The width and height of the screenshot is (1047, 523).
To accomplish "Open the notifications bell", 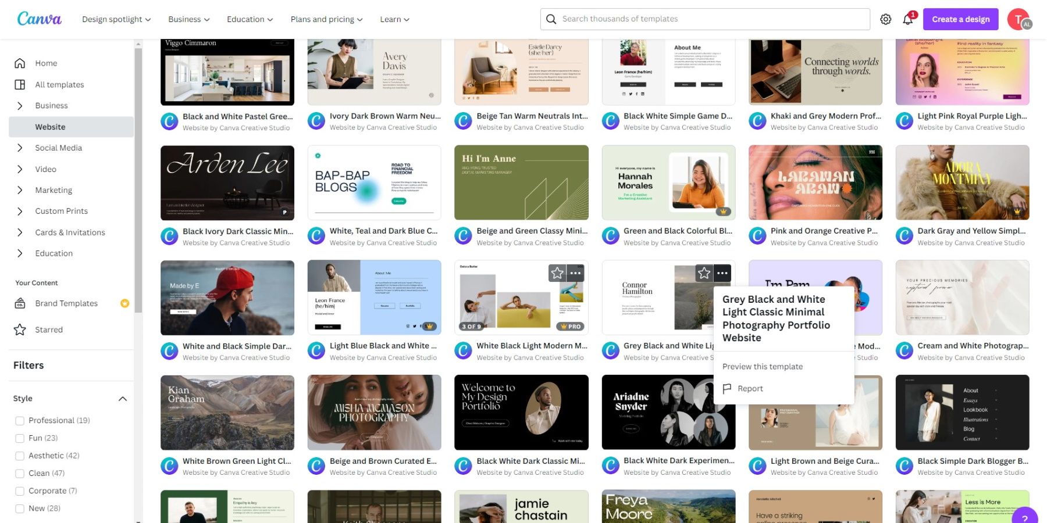I will (907, 19).
